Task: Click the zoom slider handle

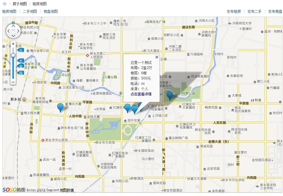Action: click(x=13, y=55)
